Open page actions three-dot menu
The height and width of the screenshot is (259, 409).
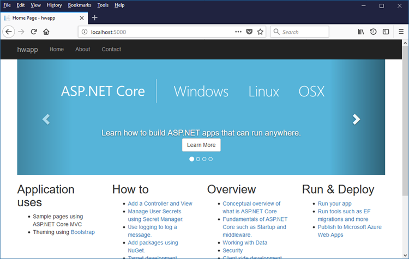[x=238, y=32]
